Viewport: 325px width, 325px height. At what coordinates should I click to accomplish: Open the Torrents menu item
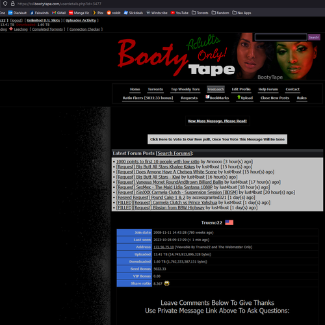click(x=155, y=89)
